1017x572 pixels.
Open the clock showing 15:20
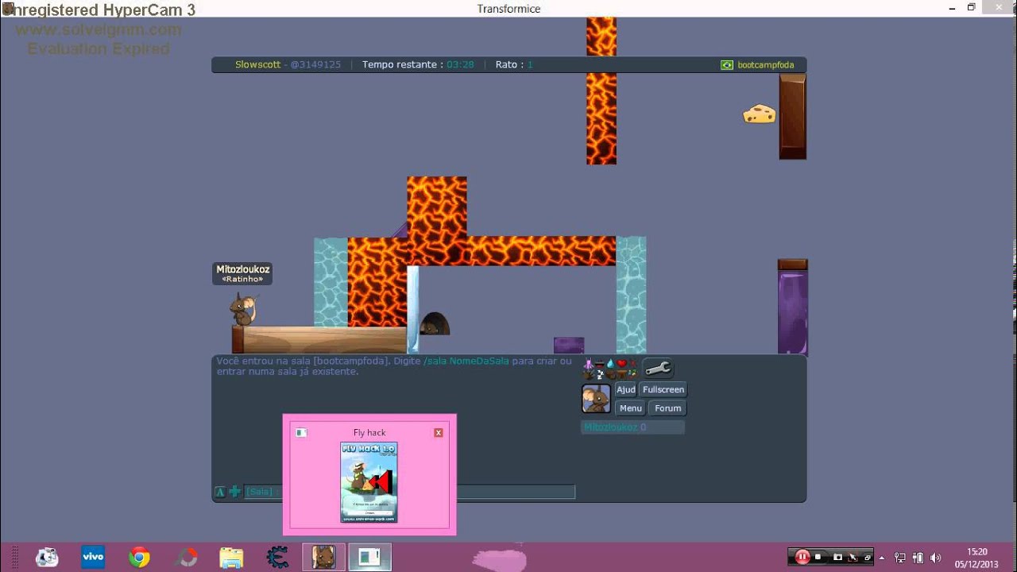pyautogui.click(x=977, y=551)
